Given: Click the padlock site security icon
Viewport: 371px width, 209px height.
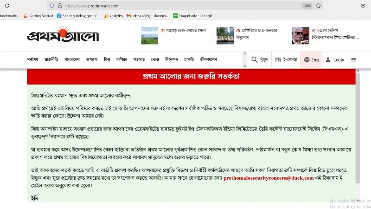Looking at the screenshot, I should [59, 6].
